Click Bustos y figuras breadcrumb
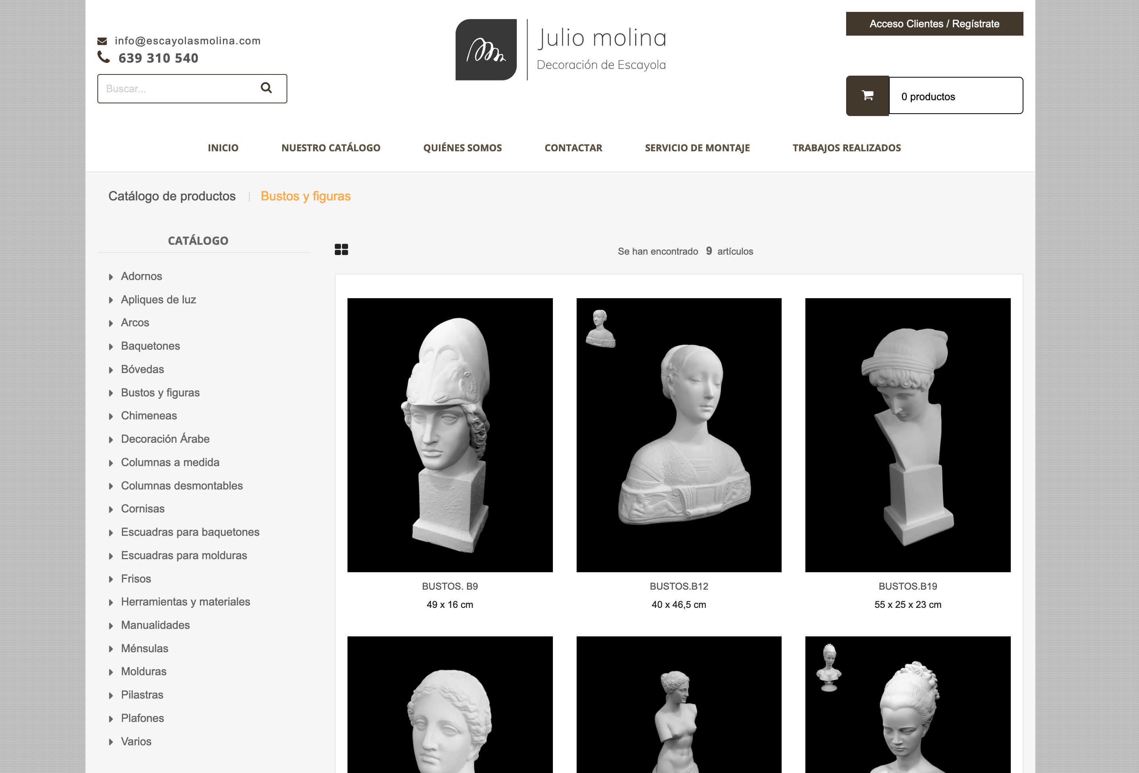The image size is (1139, 773). [306, 196]
